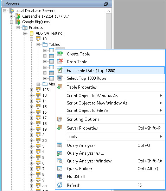Click the ADS QA Testing project icon
The height and width of the screenshot is (191, 166).
click(32, 33)
